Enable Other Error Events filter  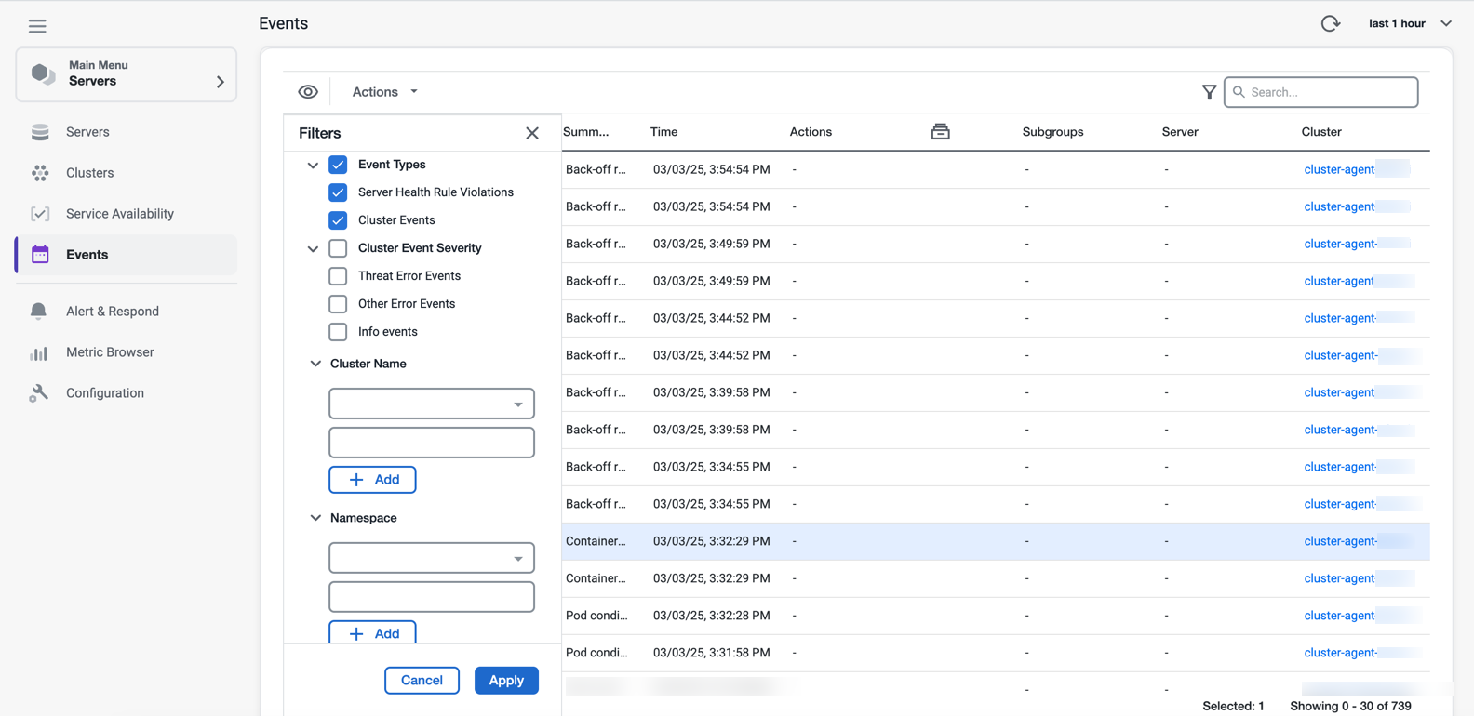[338, 304]
